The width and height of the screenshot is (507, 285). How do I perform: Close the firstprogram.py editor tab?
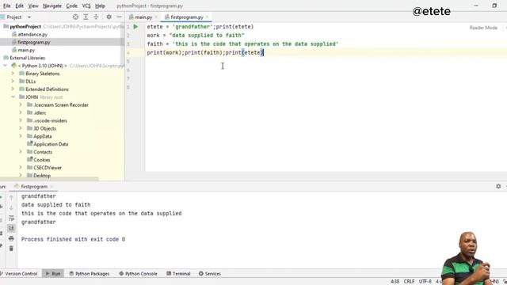208,17
